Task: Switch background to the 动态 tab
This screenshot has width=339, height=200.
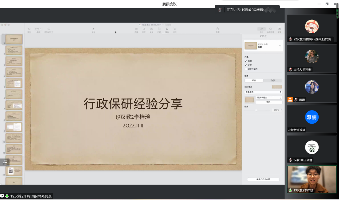Action: (272, 81)
